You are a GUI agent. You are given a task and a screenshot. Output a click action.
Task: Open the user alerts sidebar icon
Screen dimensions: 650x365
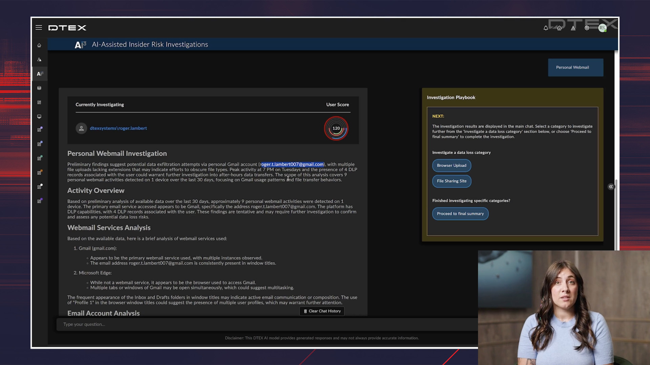(x=39, y=59)
